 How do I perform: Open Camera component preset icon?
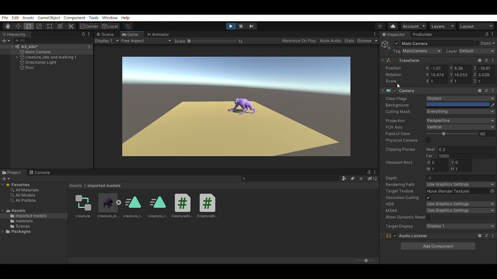point(486,91)
